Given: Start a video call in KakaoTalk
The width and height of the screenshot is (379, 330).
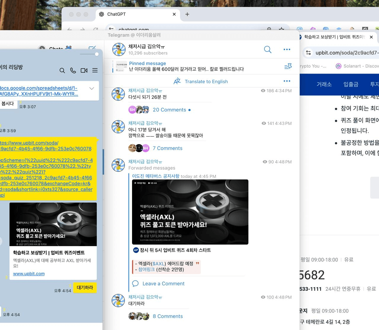Looking at the screenshot, I should coord(84,70).
